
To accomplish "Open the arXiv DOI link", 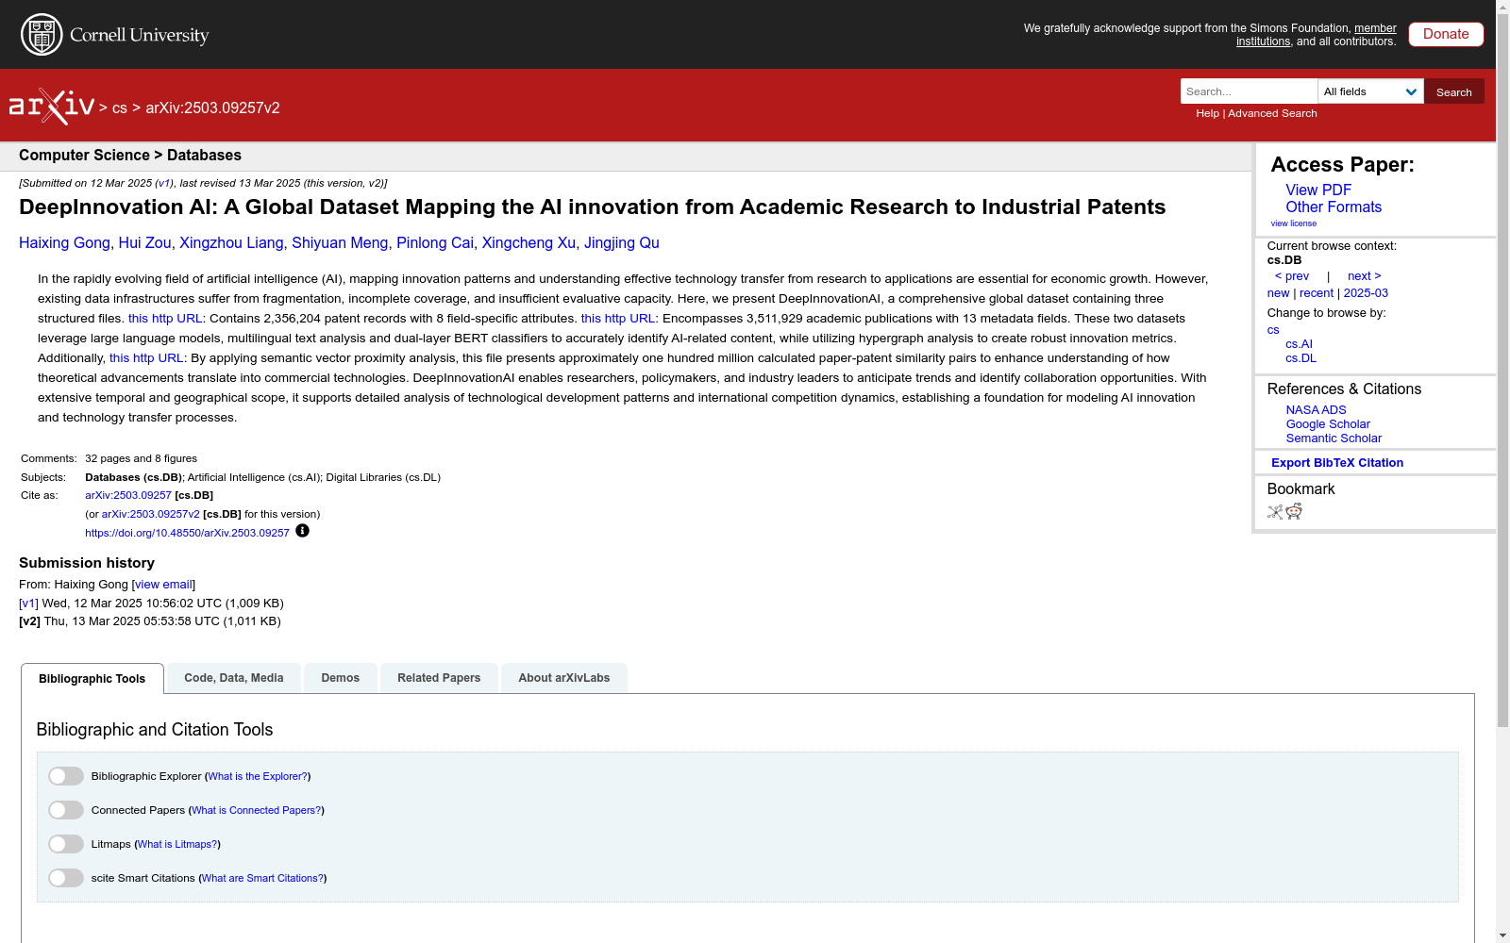I will pos(187,533).
